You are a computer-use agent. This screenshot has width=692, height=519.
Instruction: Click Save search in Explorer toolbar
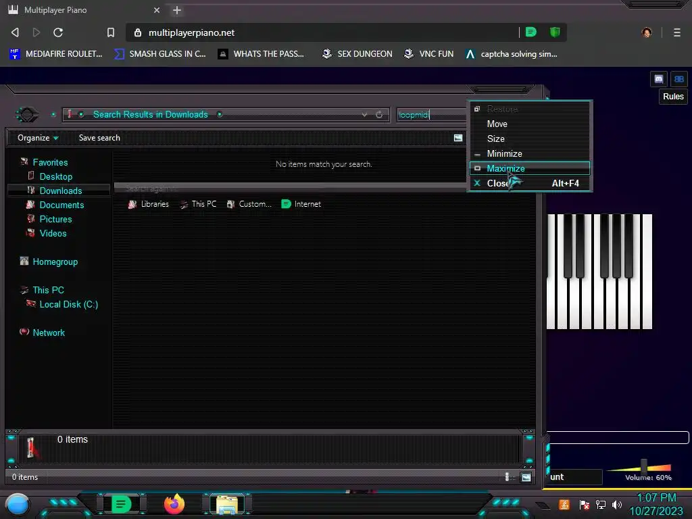tap(99, 138)
